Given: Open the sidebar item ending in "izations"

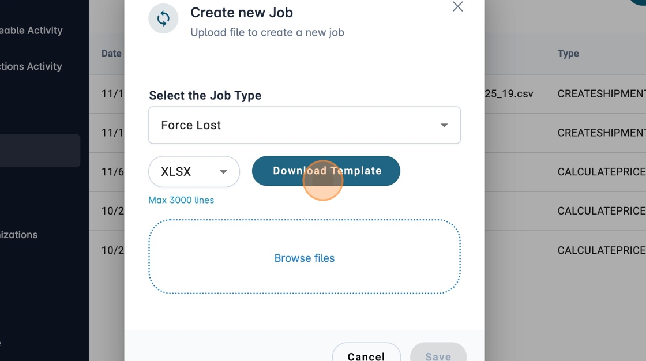Looking at the screenshot, I should click(x=19, y=235).
